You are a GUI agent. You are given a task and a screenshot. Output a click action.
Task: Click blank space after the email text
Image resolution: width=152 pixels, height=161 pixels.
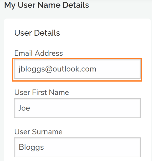119,69
